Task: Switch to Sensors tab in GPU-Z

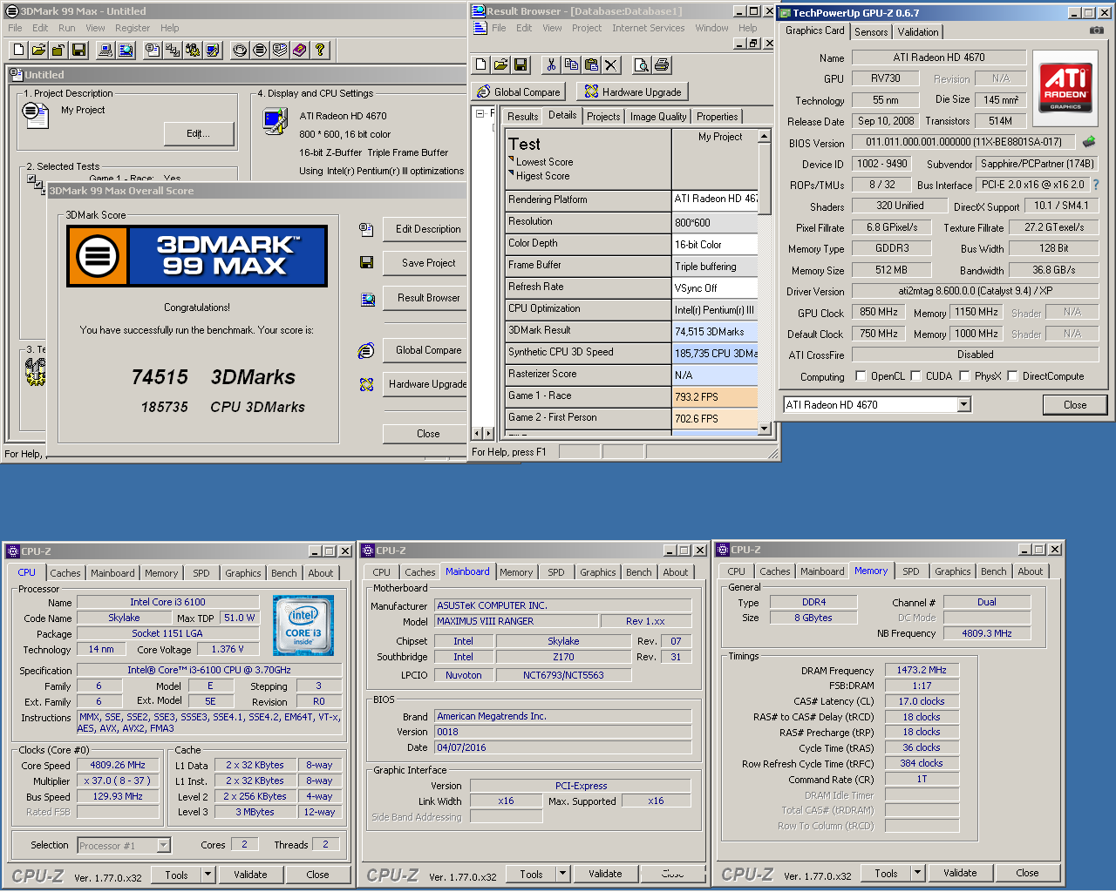Action: click(871, 31)
